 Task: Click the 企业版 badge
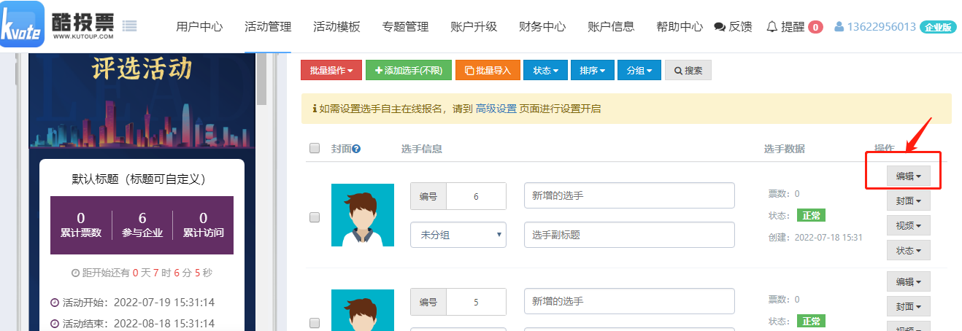coord(938,27)
